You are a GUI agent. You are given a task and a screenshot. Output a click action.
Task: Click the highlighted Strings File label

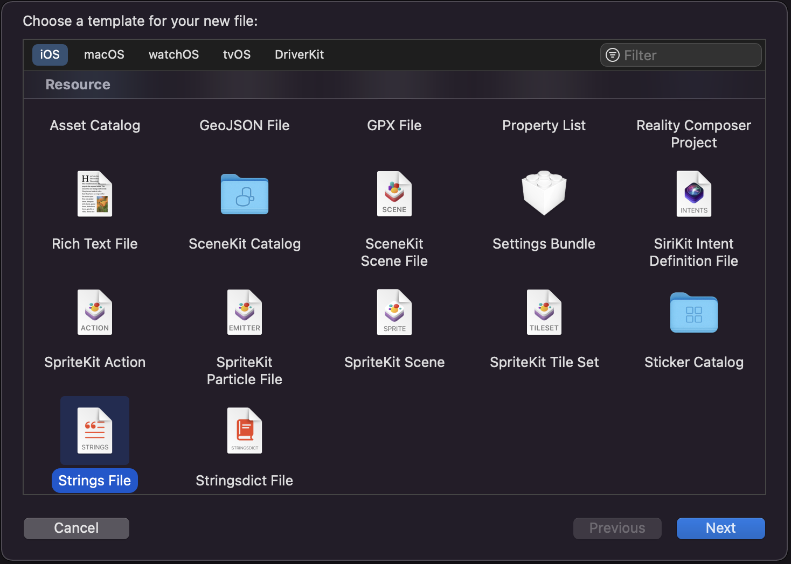(95, 481)
